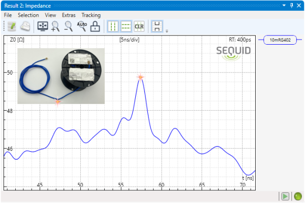The image size is (305, 203).
Task: Open the File menu
Action: [9, 15]
